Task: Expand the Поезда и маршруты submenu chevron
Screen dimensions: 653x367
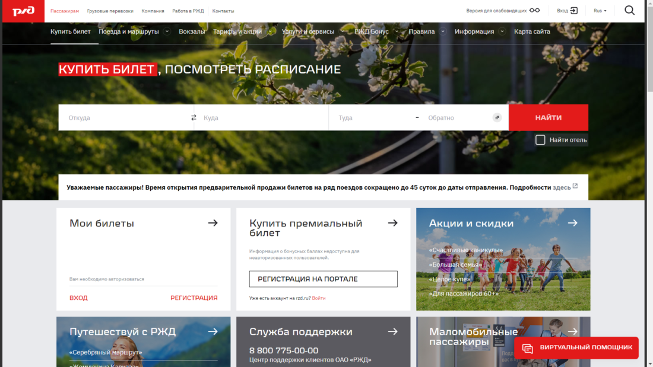Action: (167, 31)
